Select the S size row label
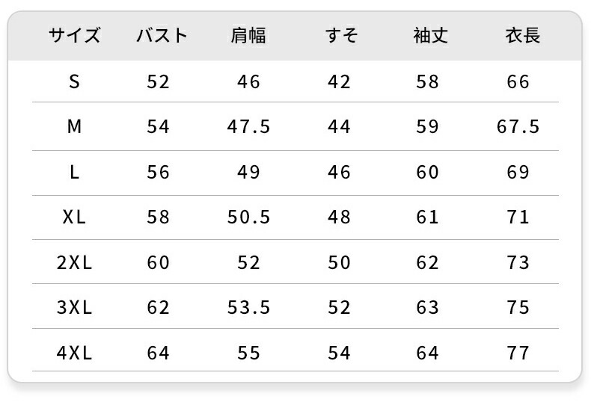The image size is (591, 414). tap(74, 81)
